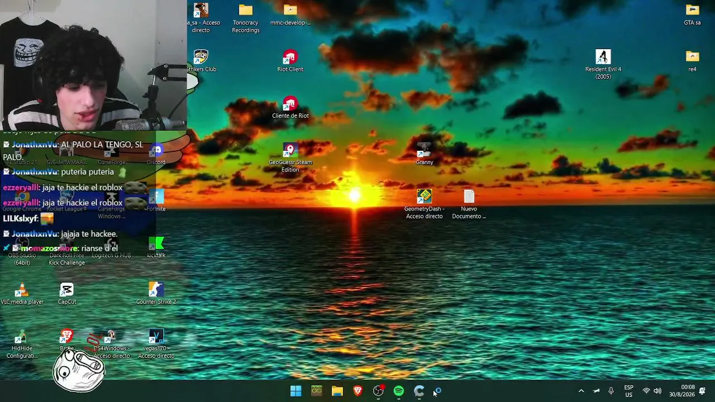715x402 pixels.
Task: Select the OBS Studio (64bit) desktop shortcut
Action: [x=22, y=251]
